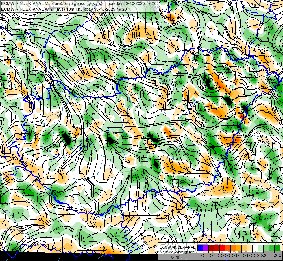Click the legend unit text g/(kg*s)
283x261 pixels.
point(177,257)
